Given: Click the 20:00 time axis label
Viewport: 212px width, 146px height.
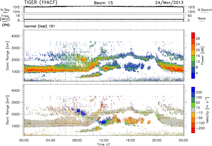Looking at the screenshot, I should point(157,140).
